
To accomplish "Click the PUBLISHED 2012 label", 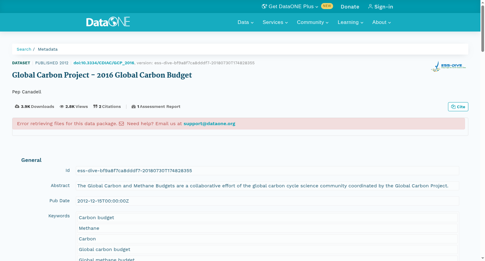I will point(52,63).
